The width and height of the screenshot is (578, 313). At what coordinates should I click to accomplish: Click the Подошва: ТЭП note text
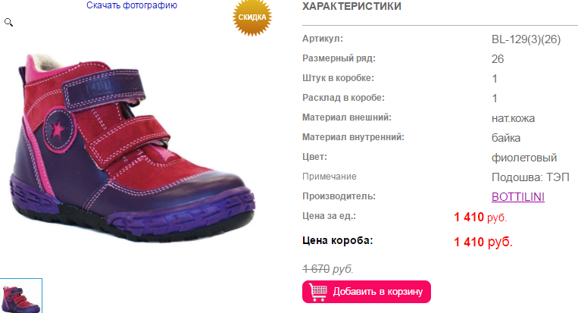(x=530, y=177)
